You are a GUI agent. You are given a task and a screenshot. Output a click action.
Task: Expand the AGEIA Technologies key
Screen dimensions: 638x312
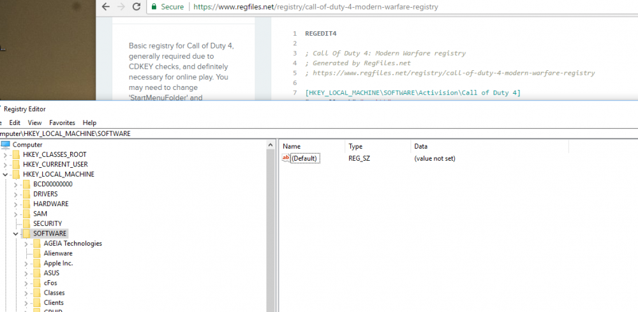[x=26, y=243]
